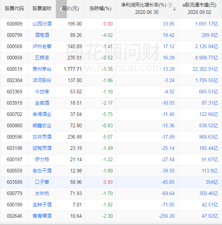
Task: Open the 五粮液 stock link
Action: [42, 58]
